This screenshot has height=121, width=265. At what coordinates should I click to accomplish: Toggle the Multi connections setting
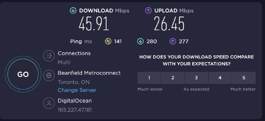pyautogui.click(x=64, y=62)
